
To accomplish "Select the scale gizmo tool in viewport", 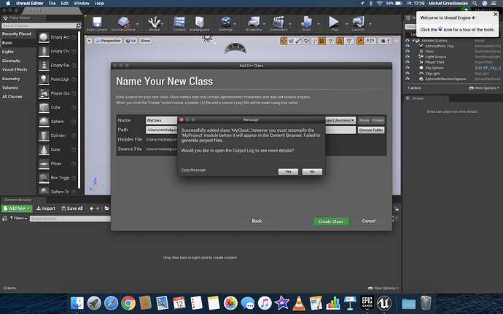I will tap(298, 41).
